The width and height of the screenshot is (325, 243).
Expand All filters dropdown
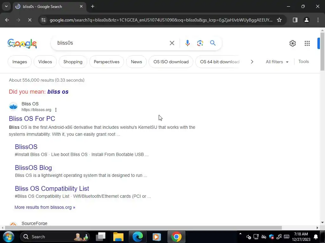[277, 62]
